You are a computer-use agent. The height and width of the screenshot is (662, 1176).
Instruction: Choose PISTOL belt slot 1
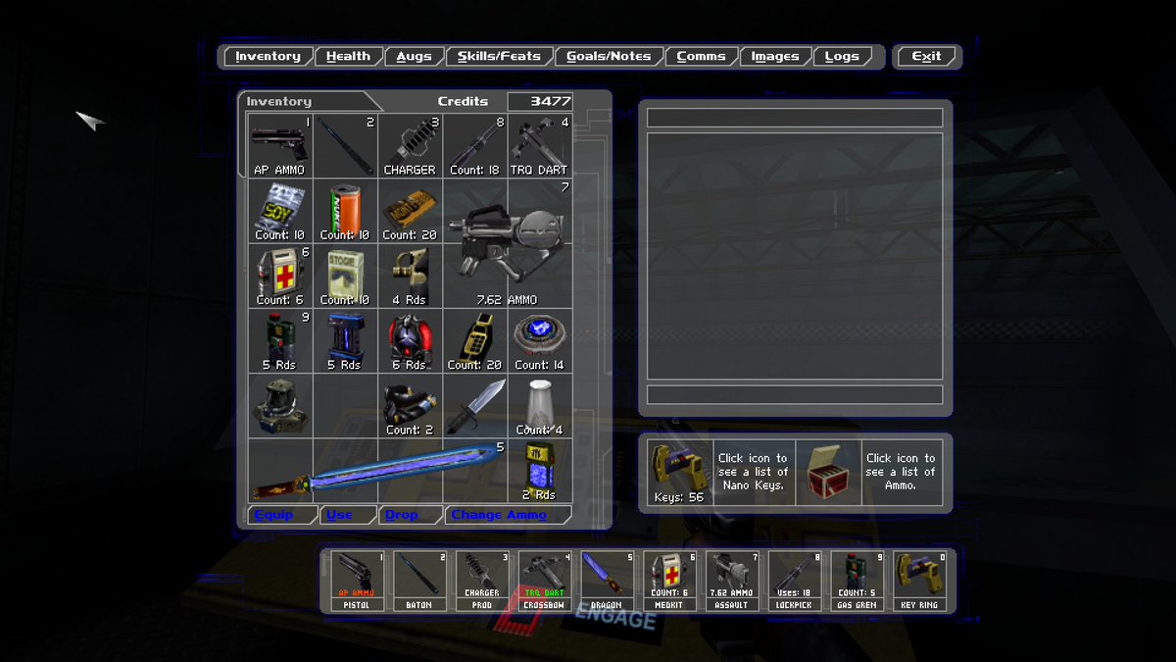(356, 581)
